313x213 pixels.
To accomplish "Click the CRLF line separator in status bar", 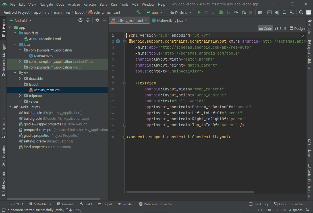I will (x=270, y=210).
